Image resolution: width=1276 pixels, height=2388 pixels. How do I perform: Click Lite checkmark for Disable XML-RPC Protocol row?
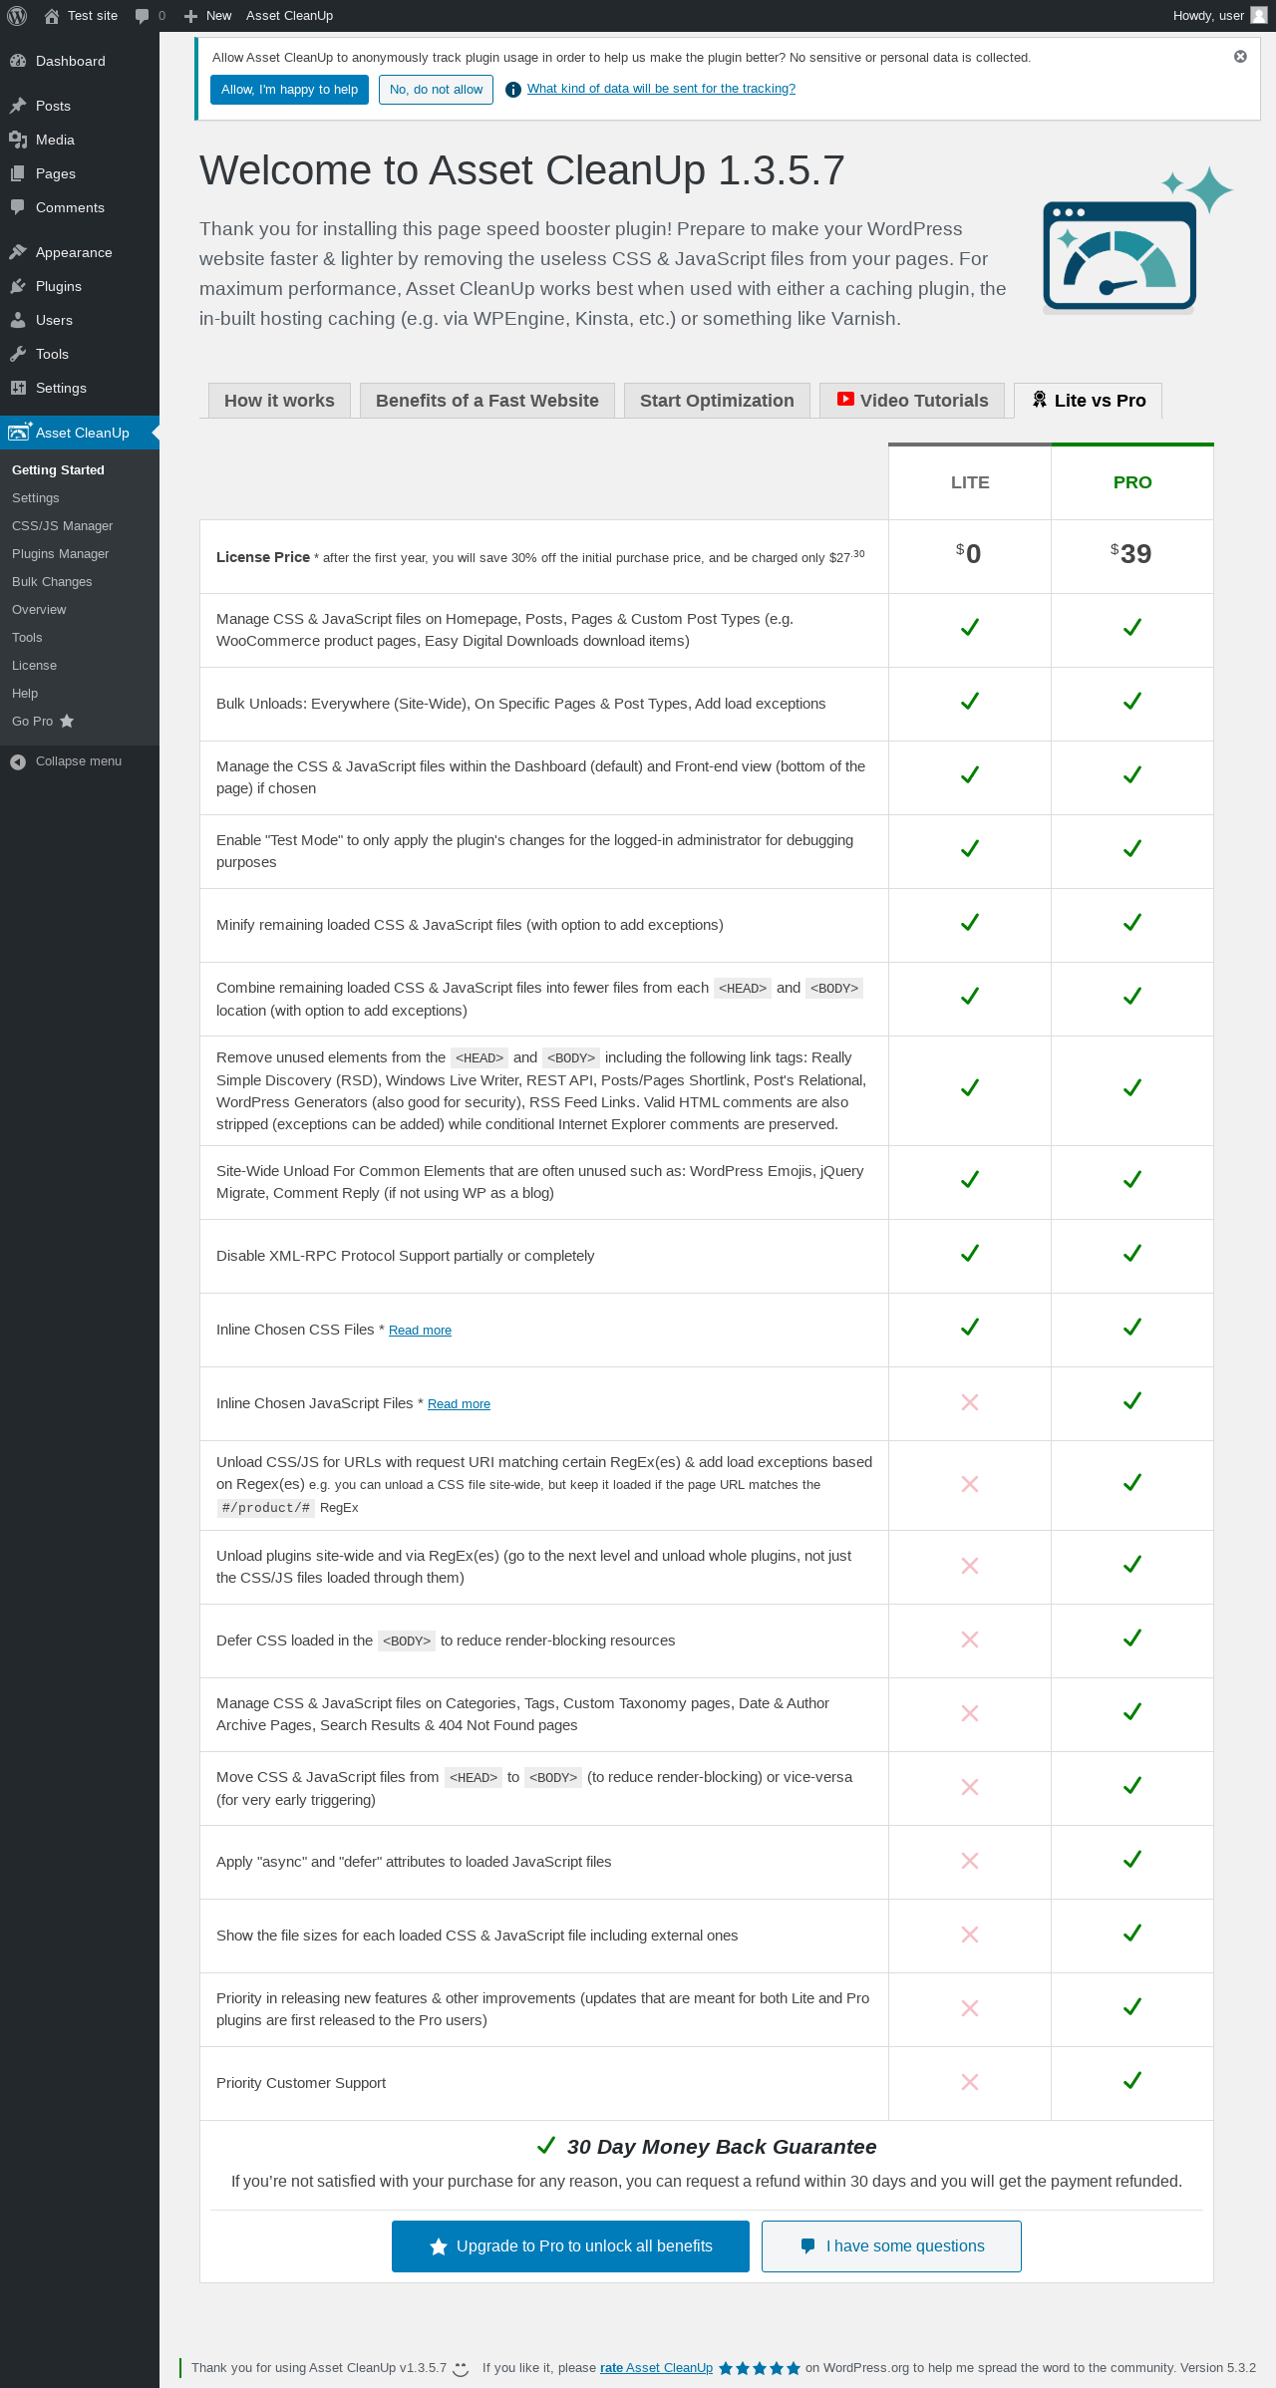point(970,1254)
